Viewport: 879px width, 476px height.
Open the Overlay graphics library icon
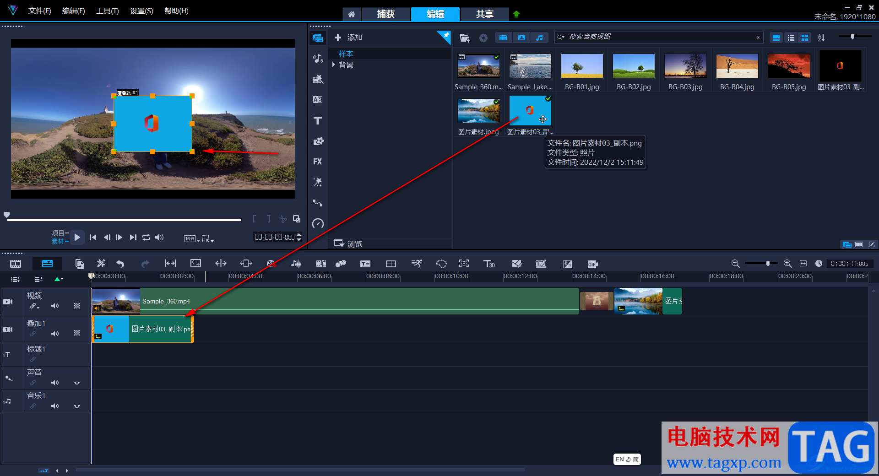point(318,141)
